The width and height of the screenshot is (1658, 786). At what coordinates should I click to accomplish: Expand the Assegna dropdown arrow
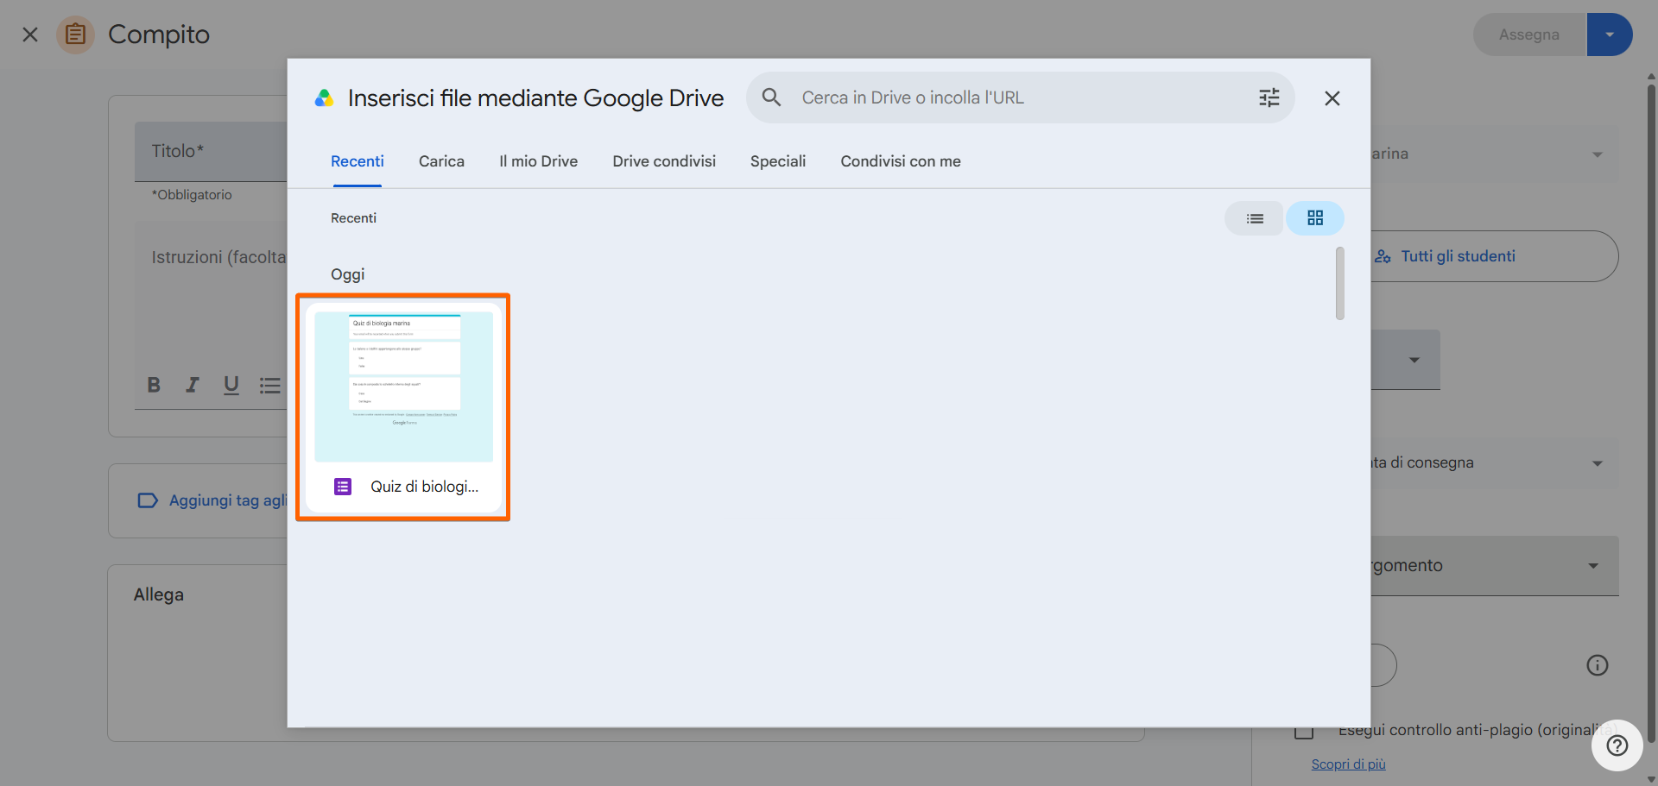[x=1610, y=35]
